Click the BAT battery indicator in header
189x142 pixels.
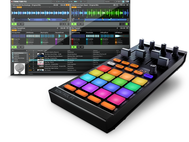(x=82, y=2)
